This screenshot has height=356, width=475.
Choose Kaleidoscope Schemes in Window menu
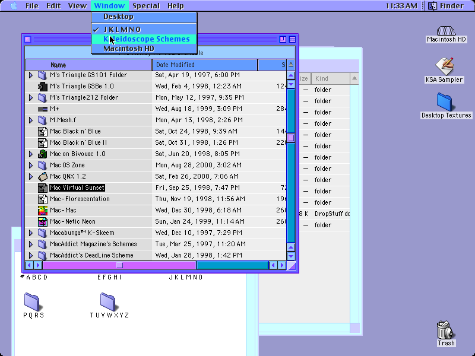144,39
